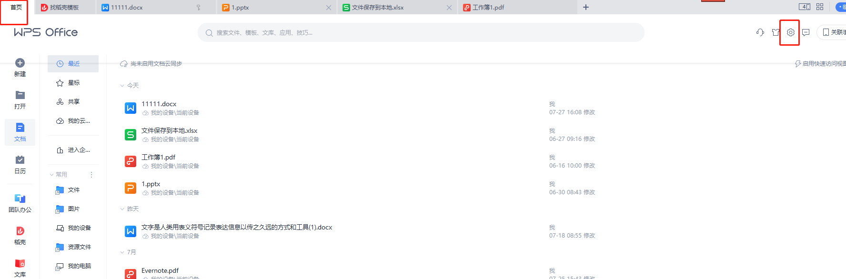Viewport: 846px width, 279px height.
Task: Open customer service headset icon
Action: [x=760, y=32]
